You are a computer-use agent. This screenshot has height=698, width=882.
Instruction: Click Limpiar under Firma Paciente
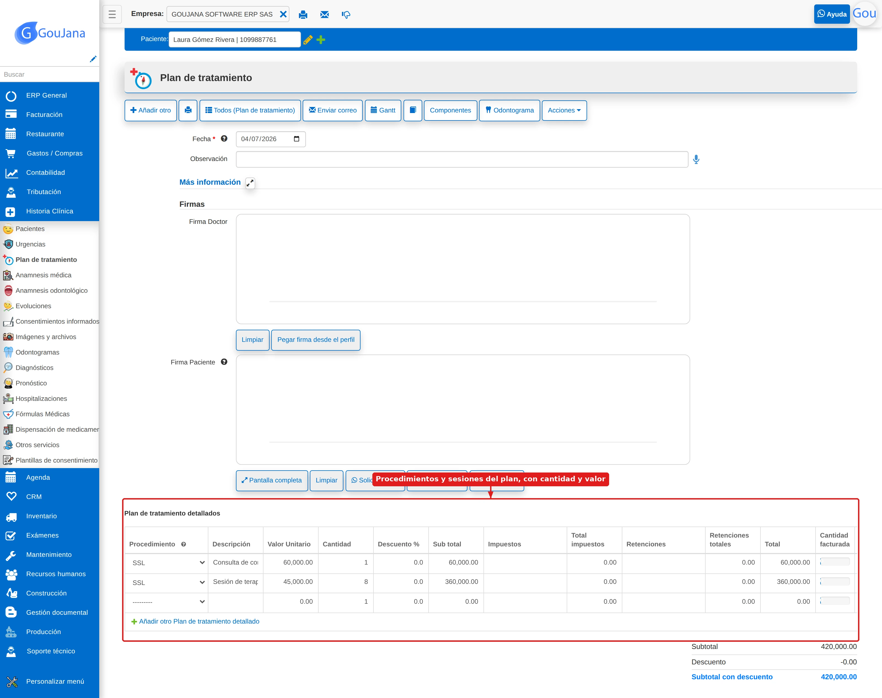coord(326,480)
